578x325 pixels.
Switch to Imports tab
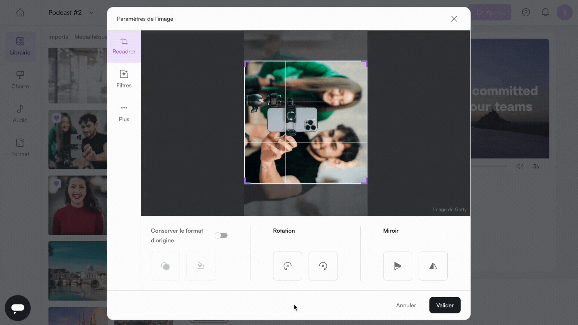(x=58, y=37)
